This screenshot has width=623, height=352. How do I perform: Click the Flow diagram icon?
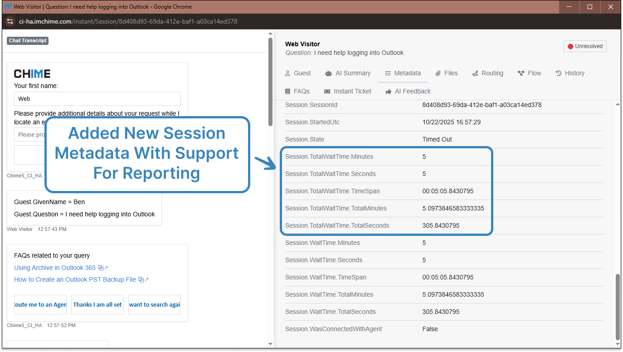(521, 73)
